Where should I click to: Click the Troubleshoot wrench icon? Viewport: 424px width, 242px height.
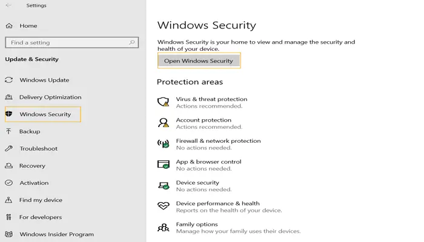pyautogui.click(x=9, y=148)
